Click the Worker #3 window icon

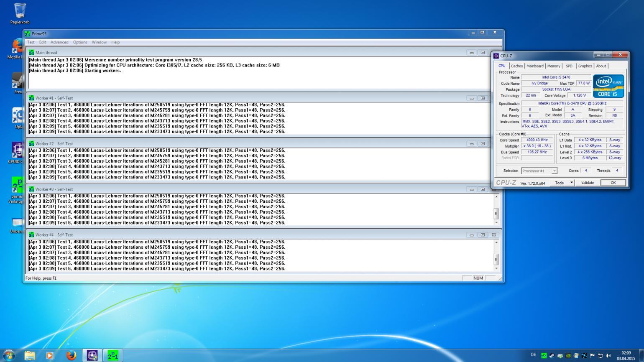point(31,189)
